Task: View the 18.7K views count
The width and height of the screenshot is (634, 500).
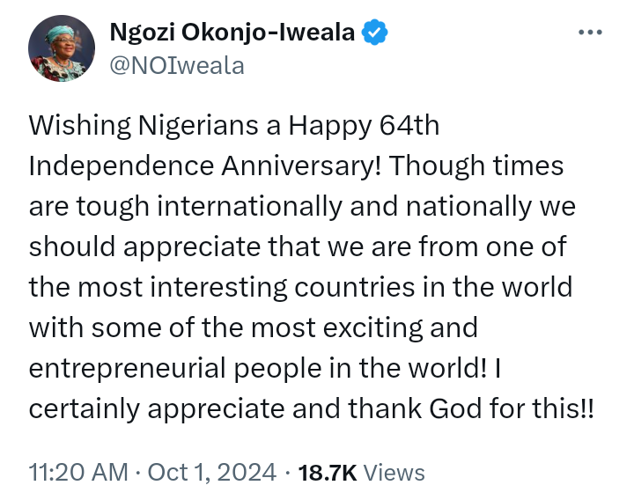Action: [328, 473]
